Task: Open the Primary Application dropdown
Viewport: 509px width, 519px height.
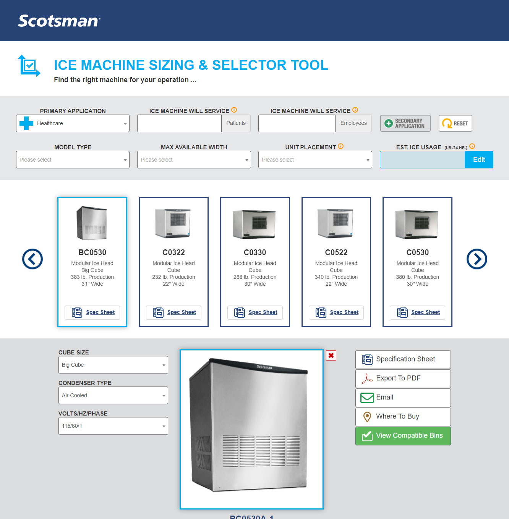Action: pos(73,123)
